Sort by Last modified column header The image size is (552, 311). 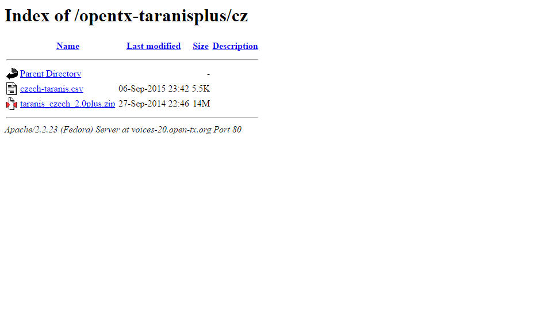[x=154, y=46]
